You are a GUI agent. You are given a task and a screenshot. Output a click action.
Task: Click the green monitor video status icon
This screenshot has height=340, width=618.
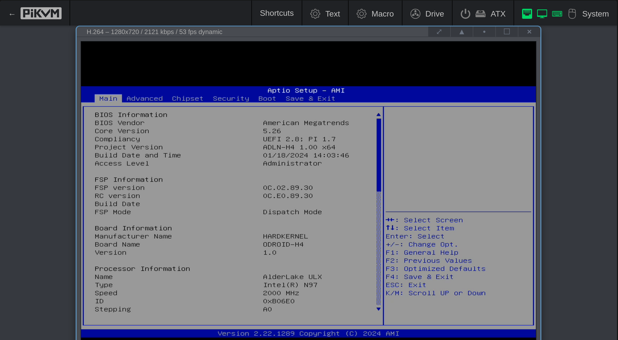(542, 14)
